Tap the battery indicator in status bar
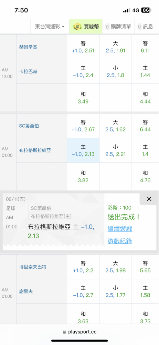Image resolution: width=159 pixels, height=345 pixels. coord(146,10)
